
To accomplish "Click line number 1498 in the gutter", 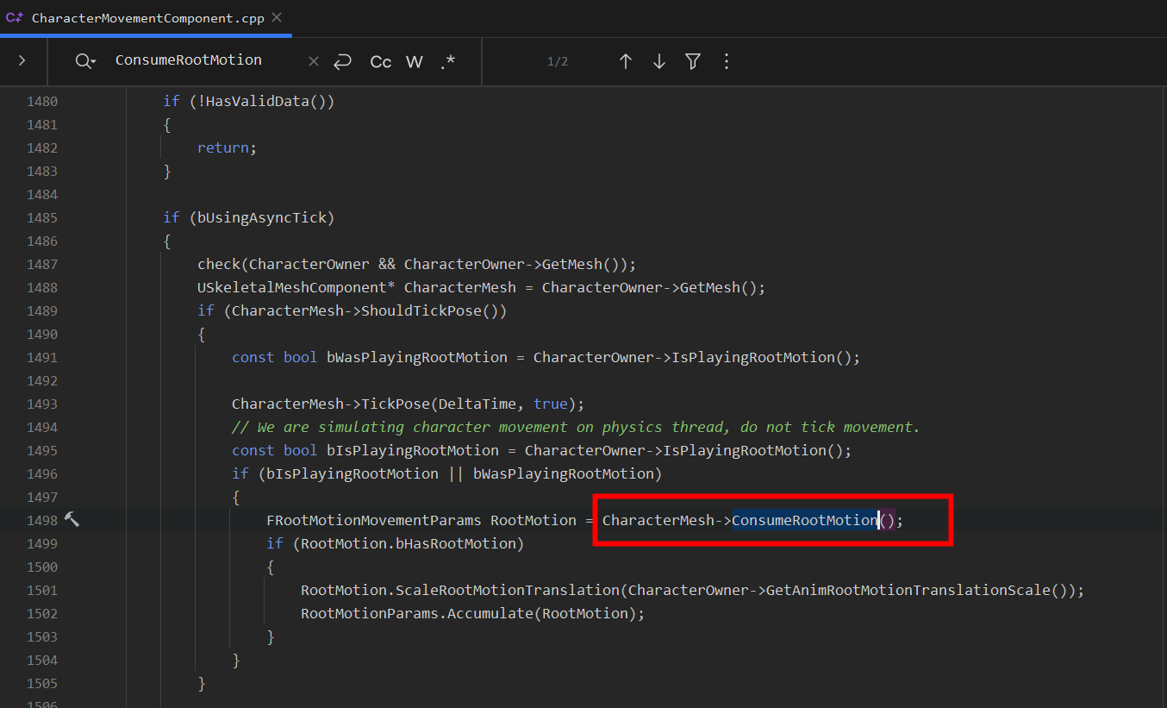I will click(x=42, y=520).
